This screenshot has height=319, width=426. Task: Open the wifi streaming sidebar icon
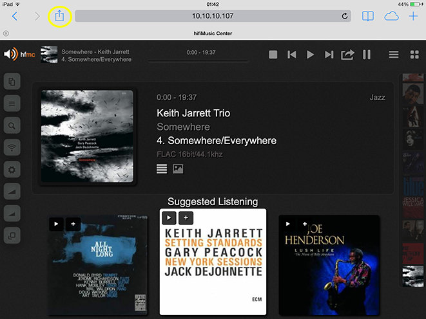click(x=12, y=147)
